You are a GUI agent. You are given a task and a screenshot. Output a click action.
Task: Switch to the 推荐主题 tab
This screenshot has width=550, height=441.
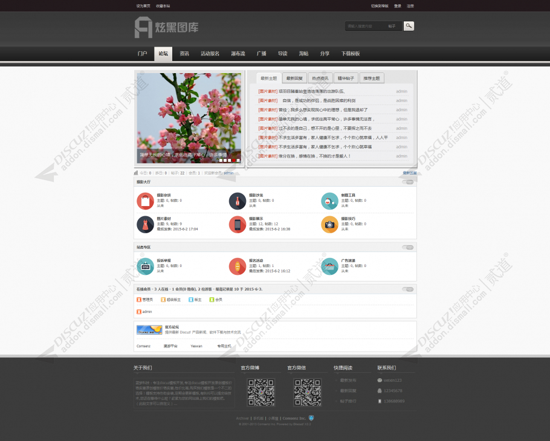(372, 78)
